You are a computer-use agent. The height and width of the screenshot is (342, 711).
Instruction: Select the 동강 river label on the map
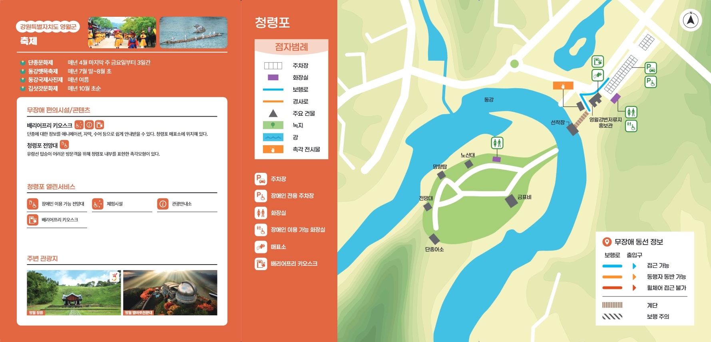click(489, 99)
